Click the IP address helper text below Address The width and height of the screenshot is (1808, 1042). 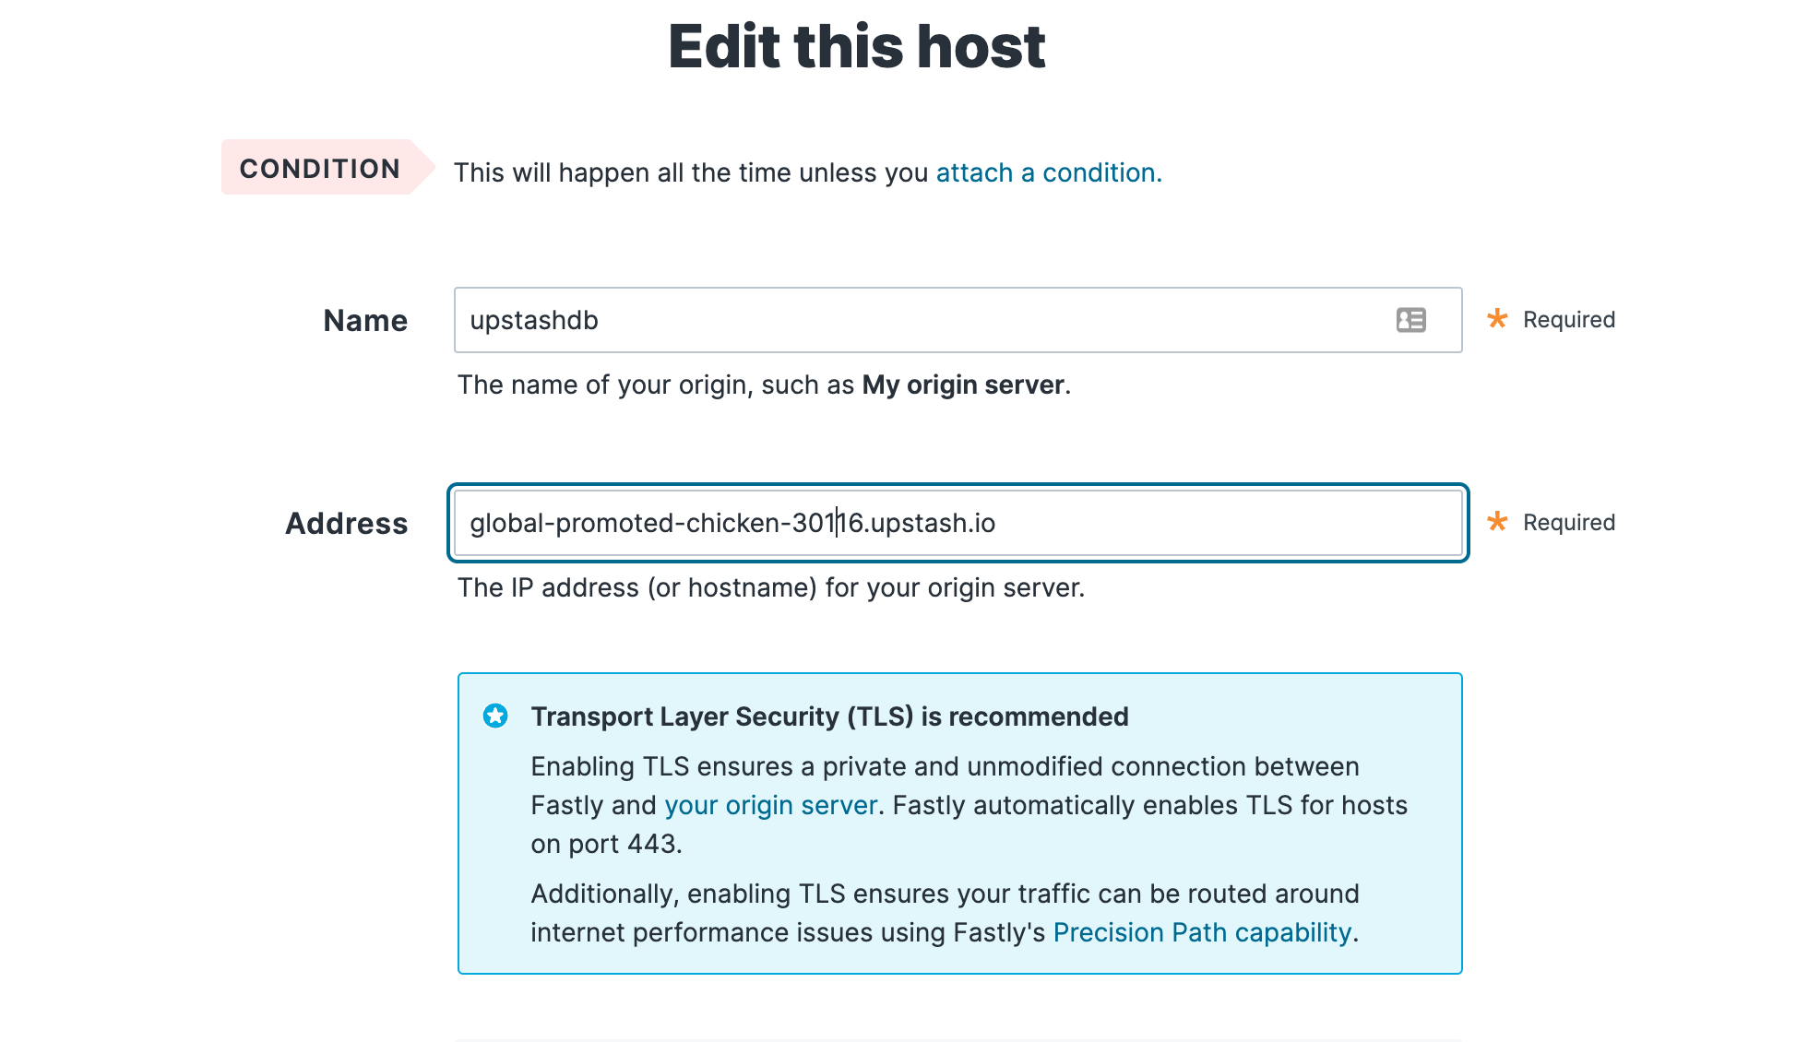772,587
